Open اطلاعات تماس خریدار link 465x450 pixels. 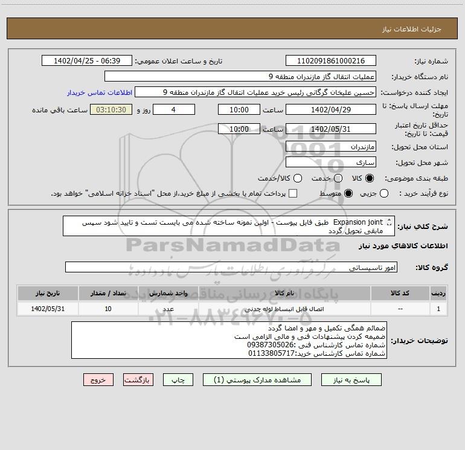click(100, 92)
